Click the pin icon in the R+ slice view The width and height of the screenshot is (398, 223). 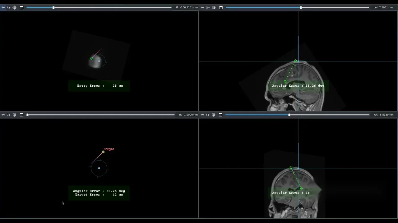pos(3,7)
